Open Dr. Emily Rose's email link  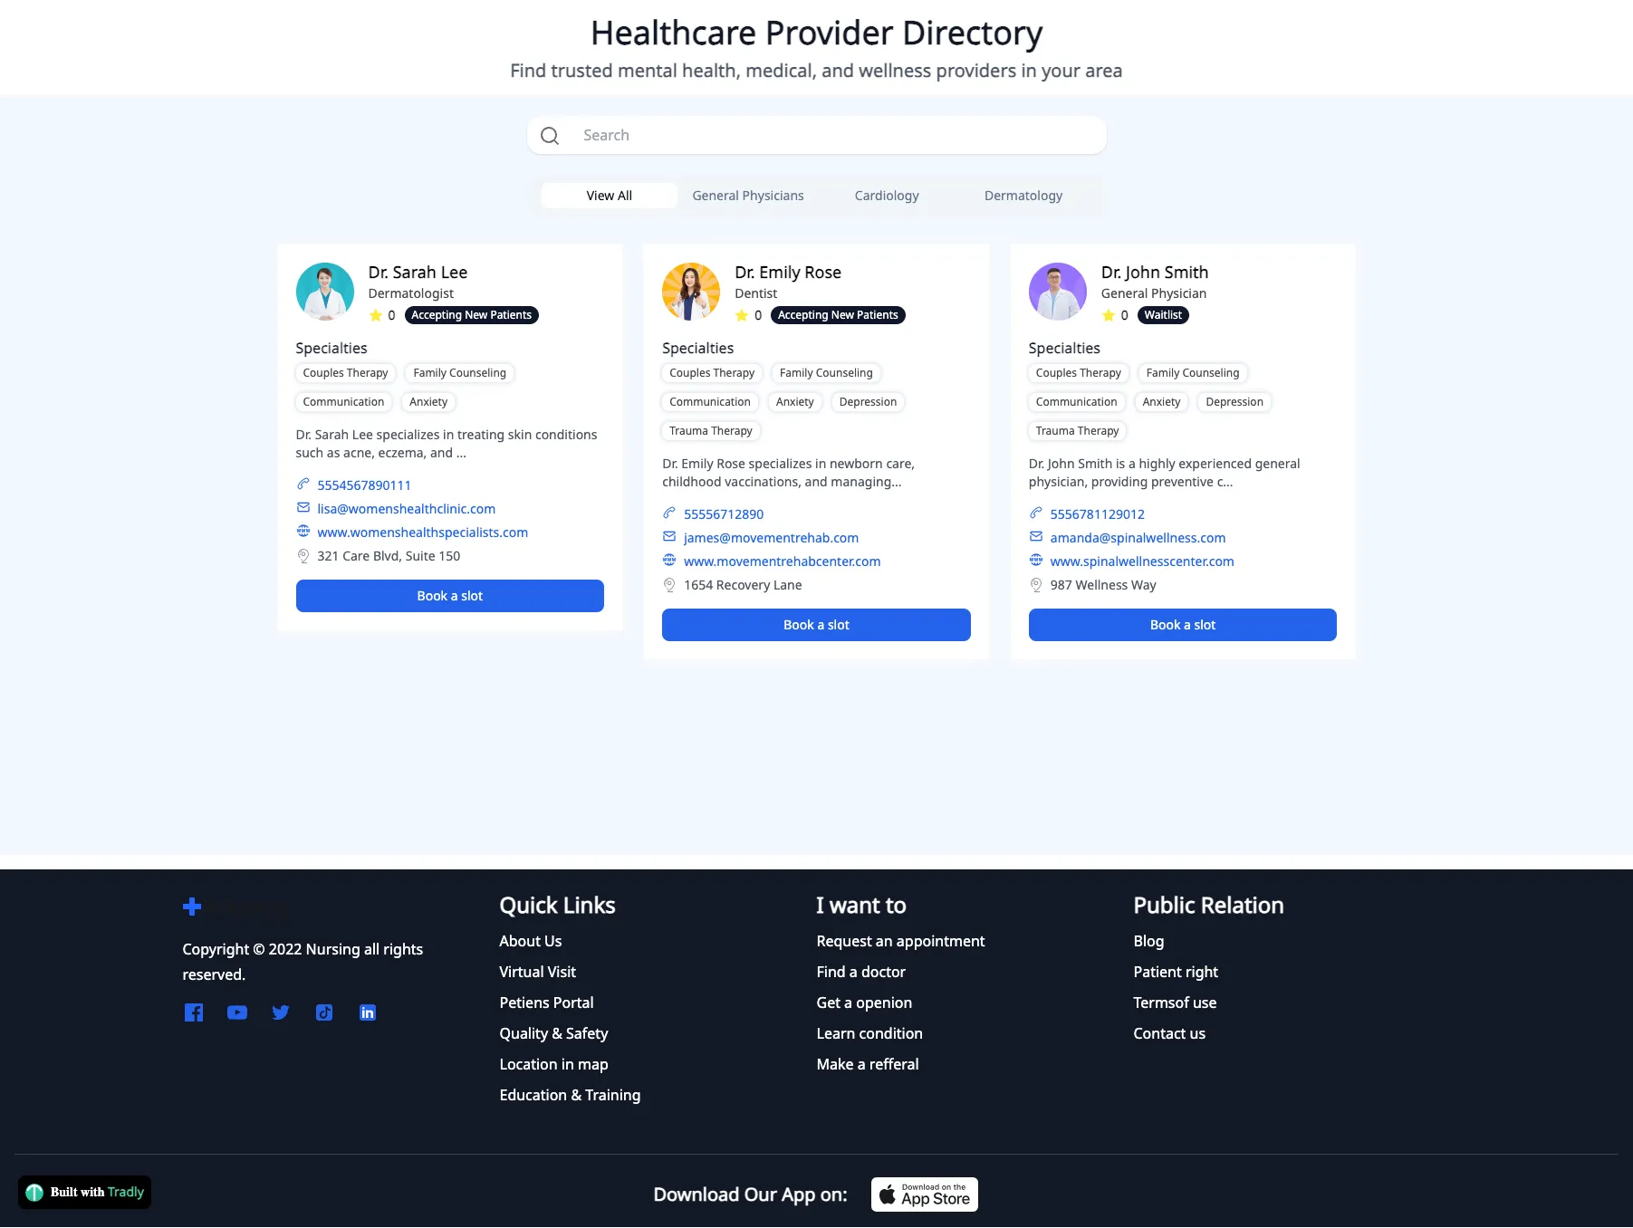click(771, 538)
